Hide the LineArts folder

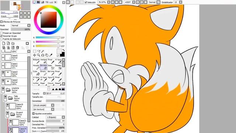[x=3, y=88]
